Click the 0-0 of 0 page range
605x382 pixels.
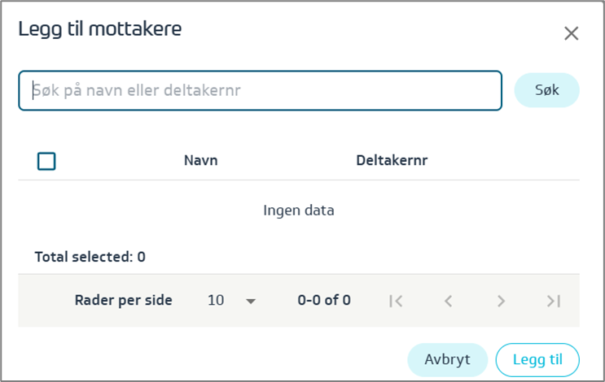click(x=324, y=301)
